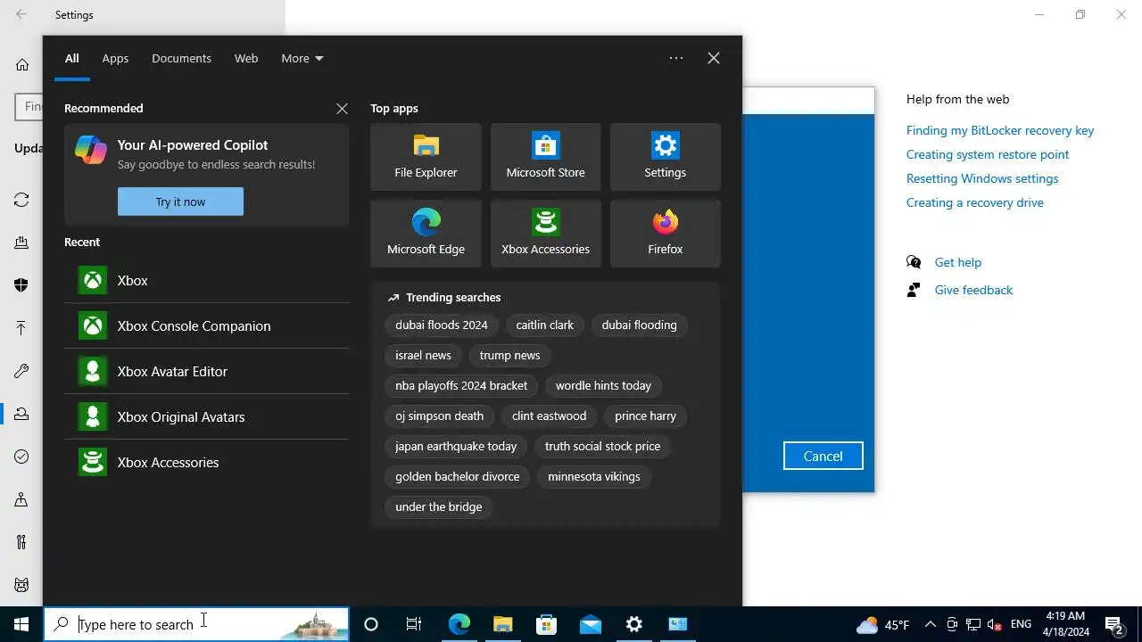This screenshot has width=1142, height=642.
Task: Go back in Settings window
Action: pos(21,14)
